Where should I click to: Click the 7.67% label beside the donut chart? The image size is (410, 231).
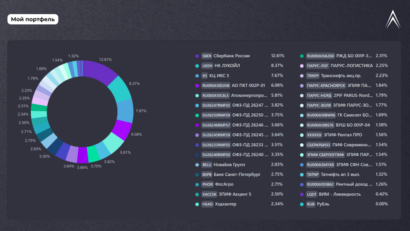pos(141,111)
